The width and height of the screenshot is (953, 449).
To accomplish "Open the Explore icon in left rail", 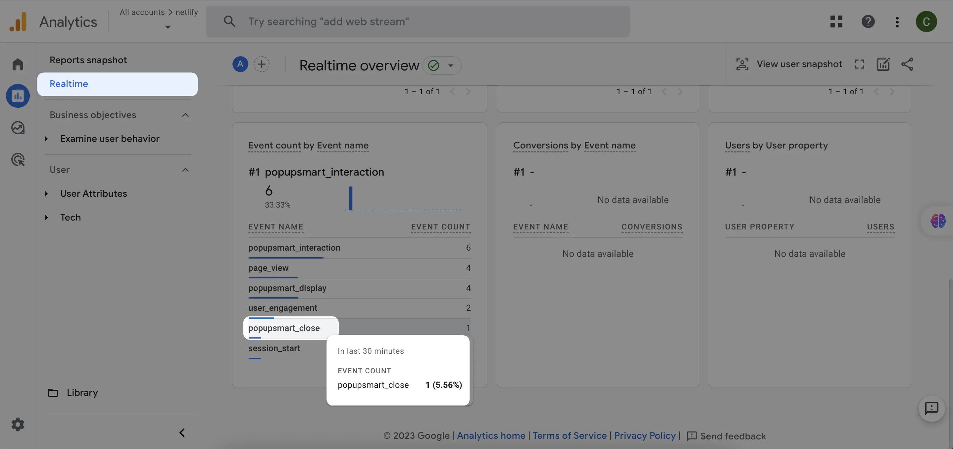I will pos(18,128).
